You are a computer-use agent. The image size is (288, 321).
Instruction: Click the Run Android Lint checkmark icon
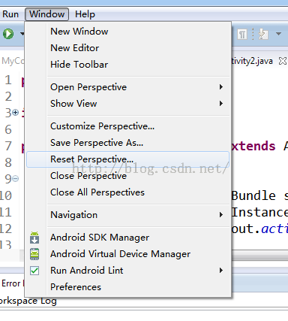click(34, 271)
